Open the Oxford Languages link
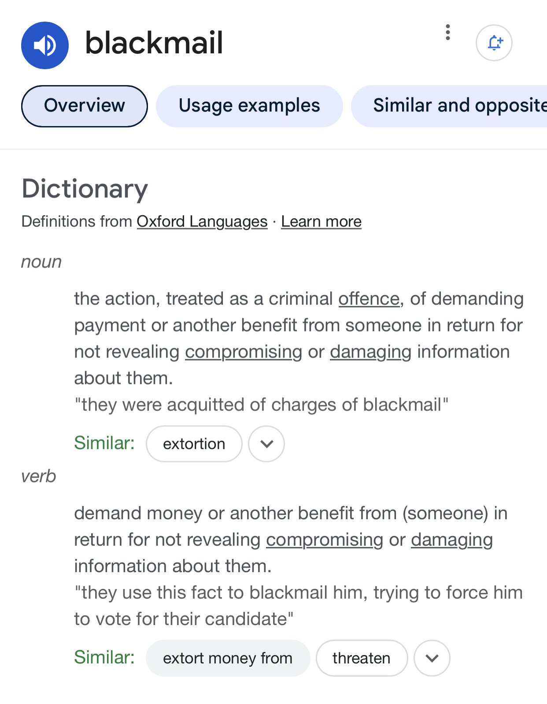Viewport: 547px width, 704px height. [x=202, y=221]
